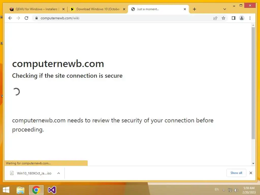Open the volume tray icon
The image size is (260, 195).
pos(236,190)
